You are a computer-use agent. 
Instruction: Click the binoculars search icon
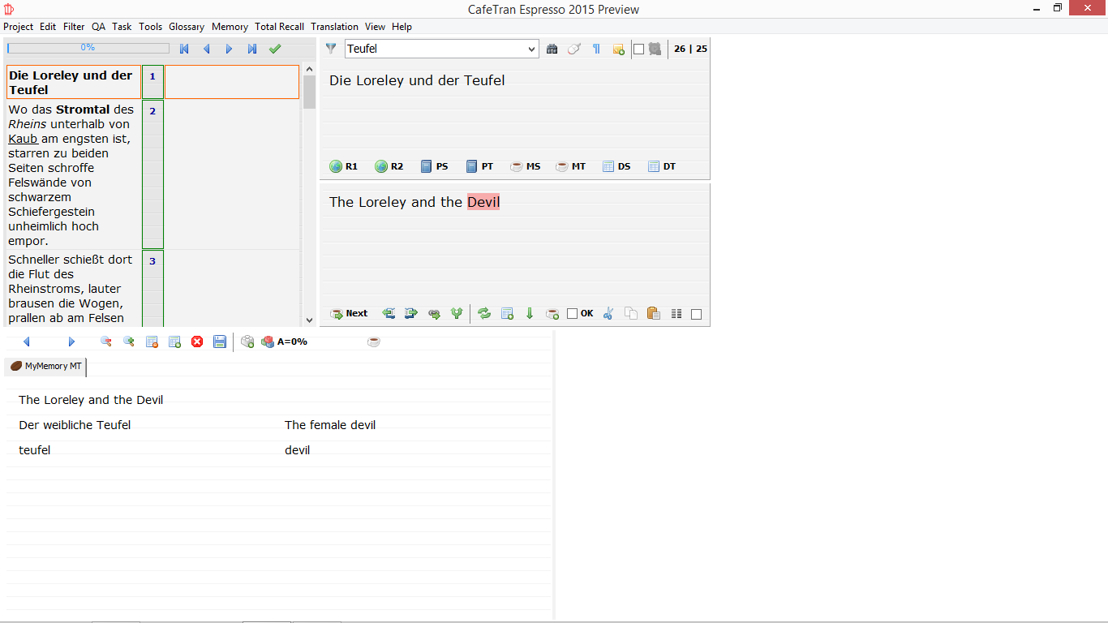click(552, 49)
